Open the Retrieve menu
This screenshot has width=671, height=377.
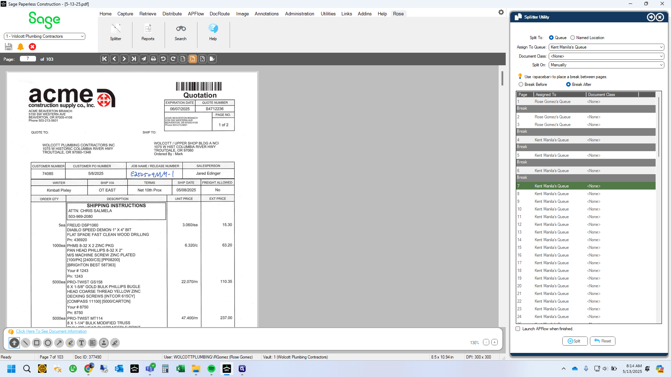click(x=148, y=14)
